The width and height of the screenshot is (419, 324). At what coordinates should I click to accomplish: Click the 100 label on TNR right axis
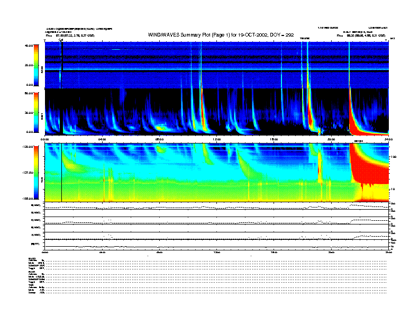pyautogui.click(x=394, y=157)
